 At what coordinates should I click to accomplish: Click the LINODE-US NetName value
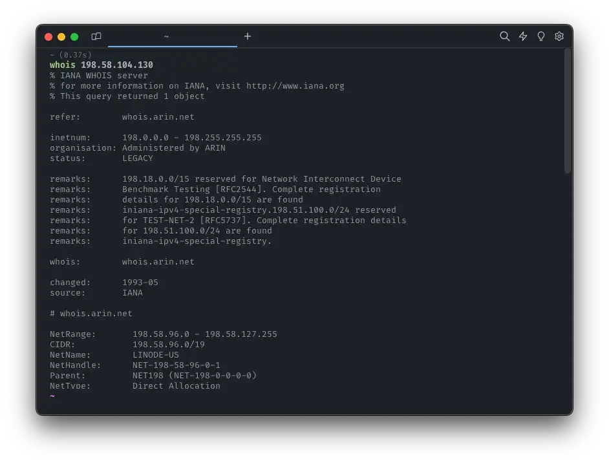pos(155,354)
